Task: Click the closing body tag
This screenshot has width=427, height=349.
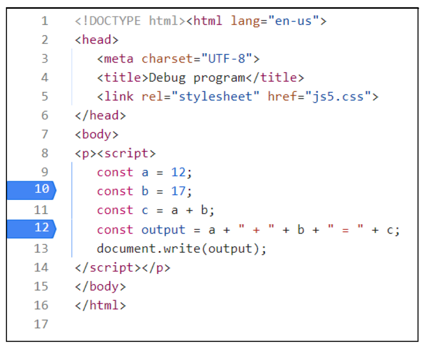Action: [100, 287]
